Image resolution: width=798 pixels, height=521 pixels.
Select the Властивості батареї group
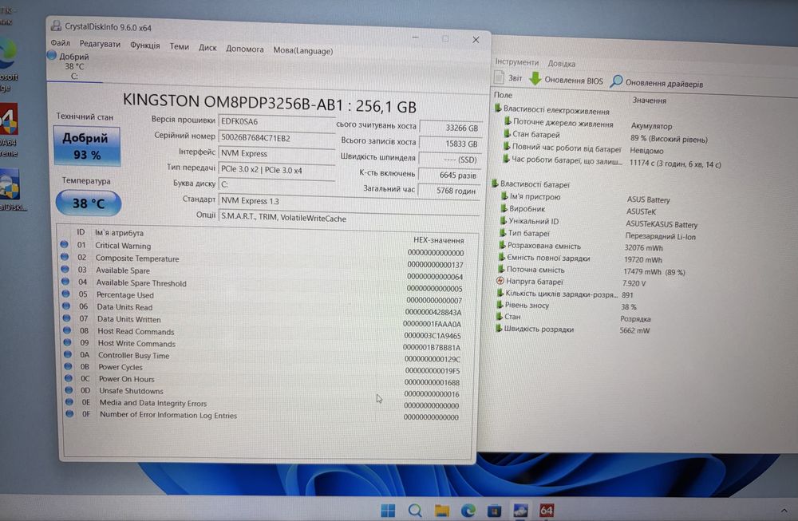click(x=531, y=184)
